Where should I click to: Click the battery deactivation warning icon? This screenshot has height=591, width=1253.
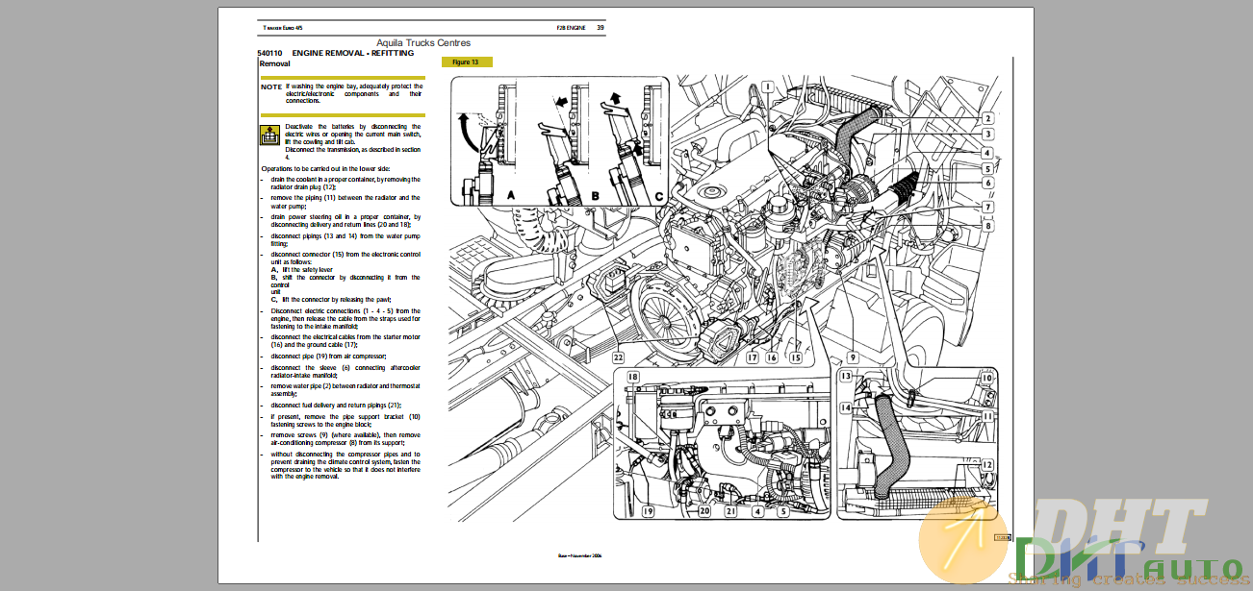point(269,137)
